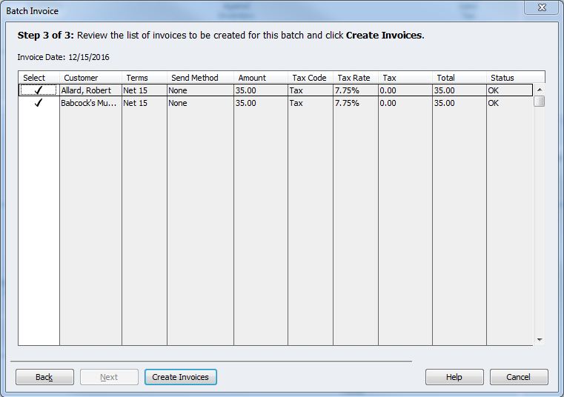Open Terms cell for Babcock's Music row
564x397 pixels.
[x=144, y=104]
